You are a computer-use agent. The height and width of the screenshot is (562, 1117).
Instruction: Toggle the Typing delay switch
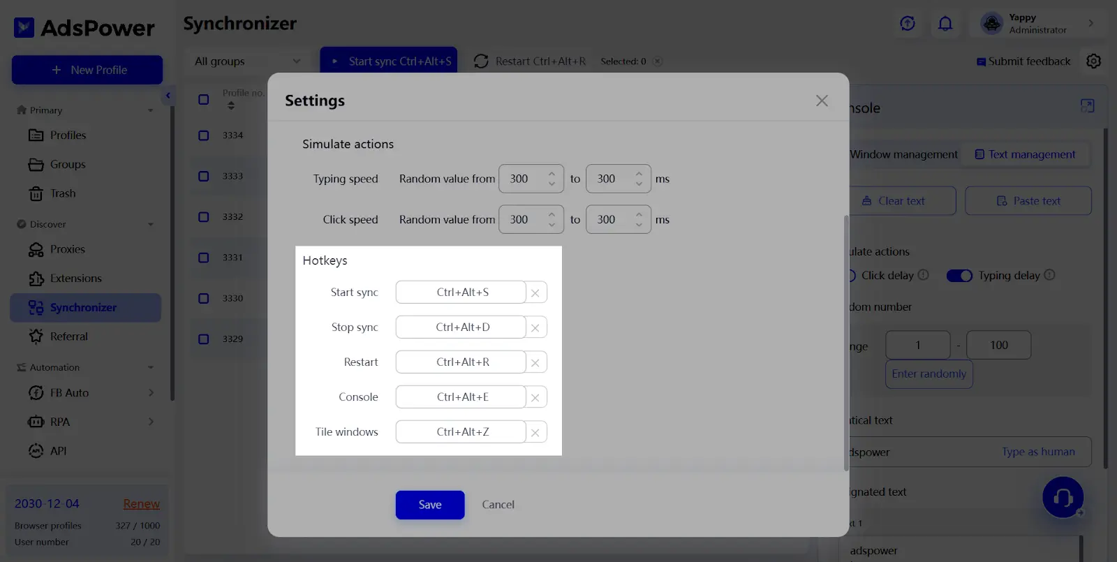click(x=959, y=276)
